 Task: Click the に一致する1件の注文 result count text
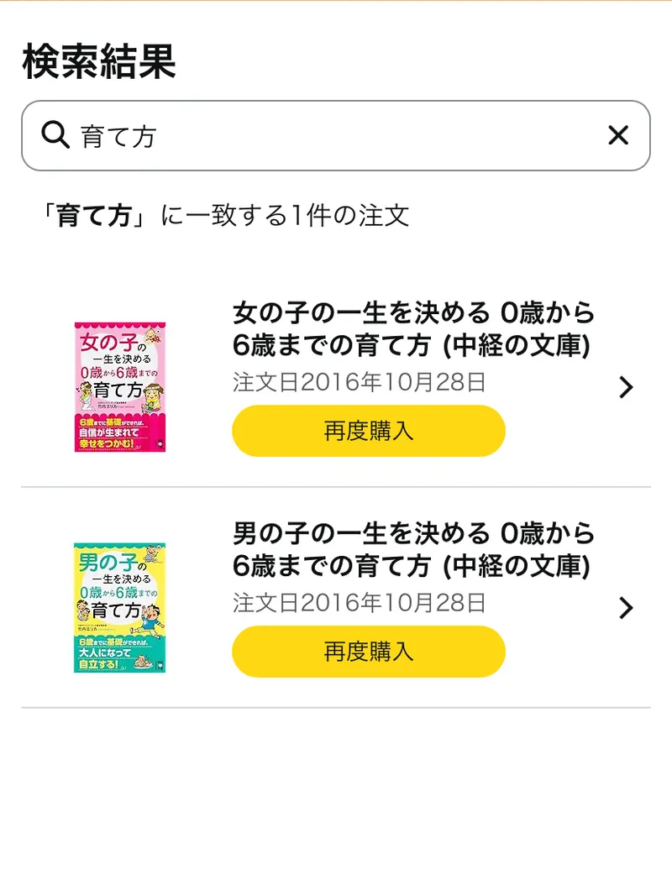point(284,216)
